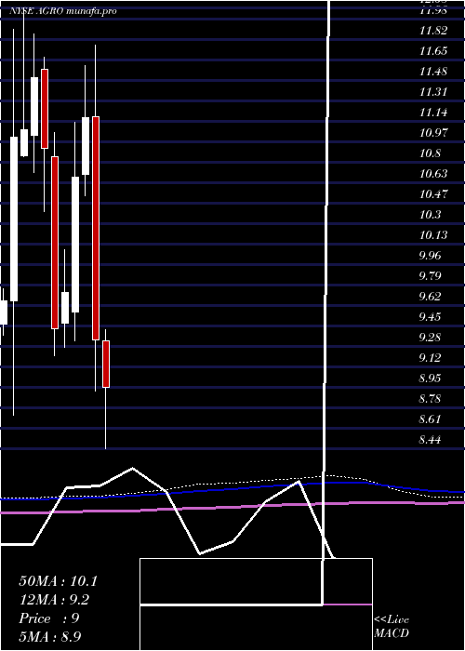Select the 11.48 price axis label

tap(433, 72)
